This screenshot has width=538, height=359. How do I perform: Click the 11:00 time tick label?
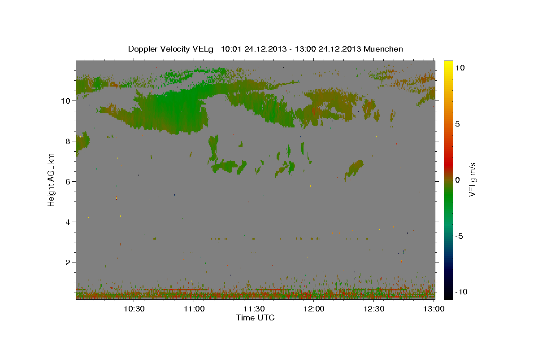194,309
